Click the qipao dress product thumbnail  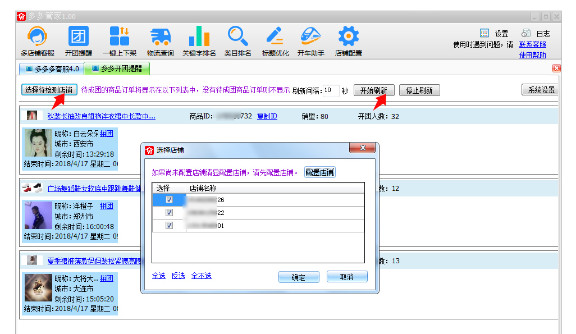(x=32, y=116)
